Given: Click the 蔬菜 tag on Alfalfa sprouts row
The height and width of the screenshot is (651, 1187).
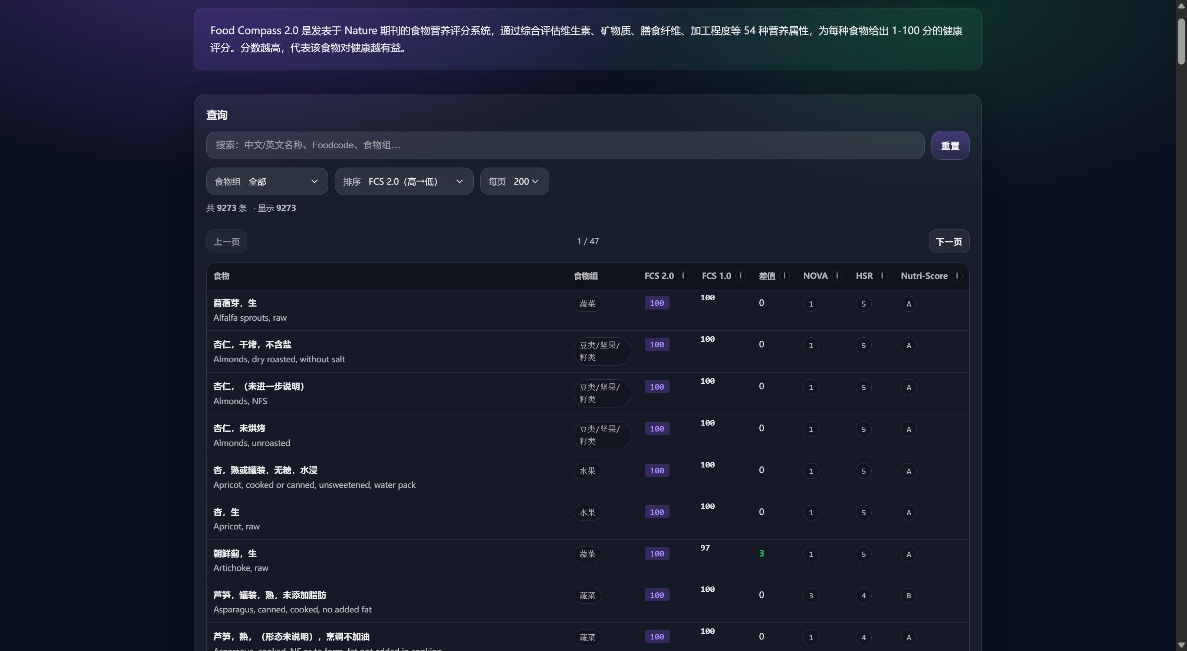Looking at the screenshot, I should [x=587, y=304].
